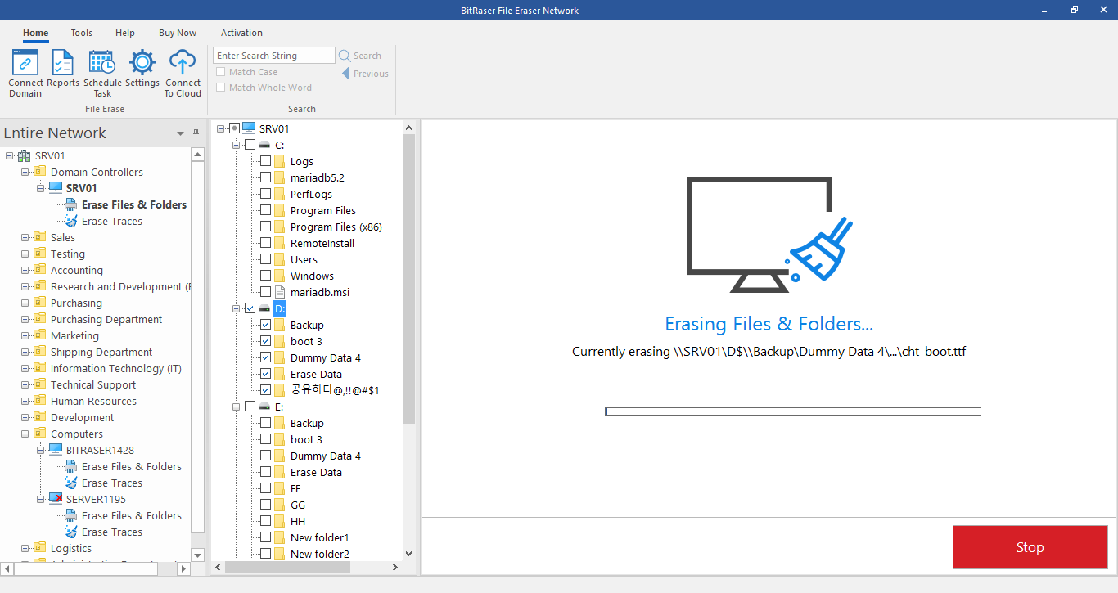
Task: Click the mariadb.msi file icon
Action: [279, 292]
